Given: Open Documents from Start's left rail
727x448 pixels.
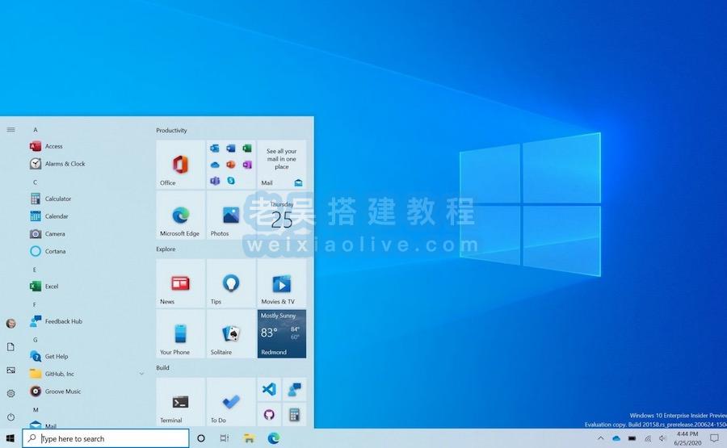Looking at the screenshot, I should coord(11,347).
